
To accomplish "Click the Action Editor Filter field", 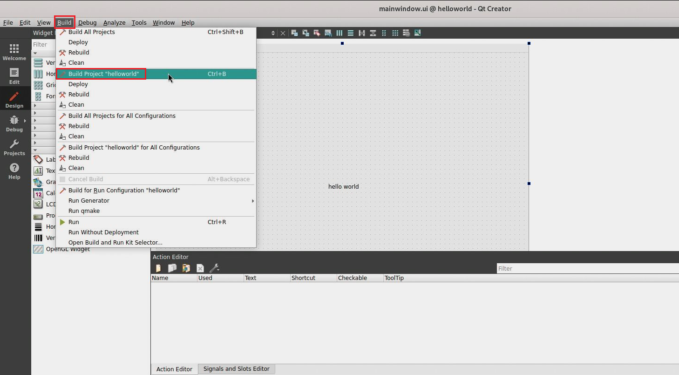I will (x=587, y=269).
